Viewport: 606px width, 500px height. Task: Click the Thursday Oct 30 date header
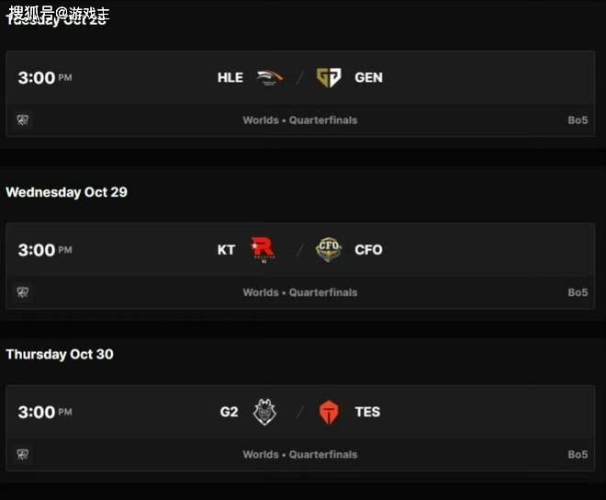click(60, 354)
